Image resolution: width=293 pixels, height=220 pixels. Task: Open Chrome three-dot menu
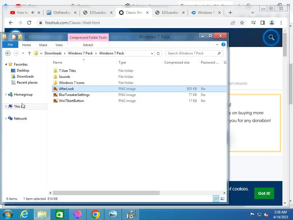281,23
